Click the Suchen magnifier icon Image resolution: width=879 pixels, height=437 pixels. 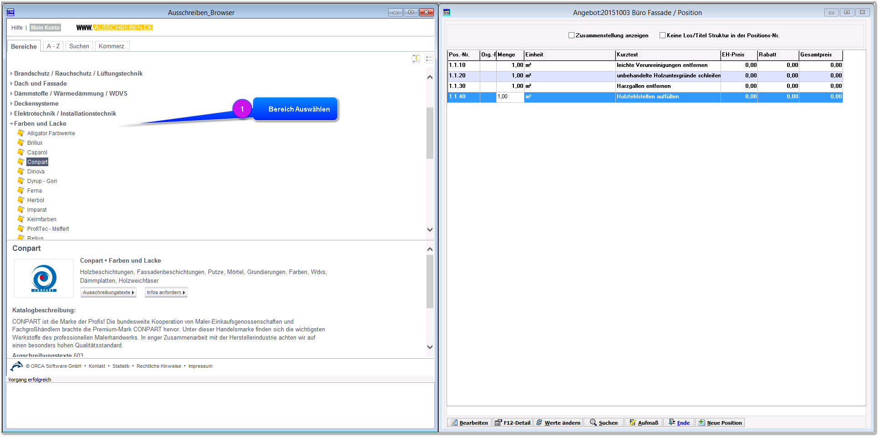point(593,422)
